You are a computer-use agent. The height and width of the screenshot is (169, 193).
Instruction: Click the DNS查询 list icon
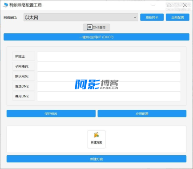tap(89, 27)
